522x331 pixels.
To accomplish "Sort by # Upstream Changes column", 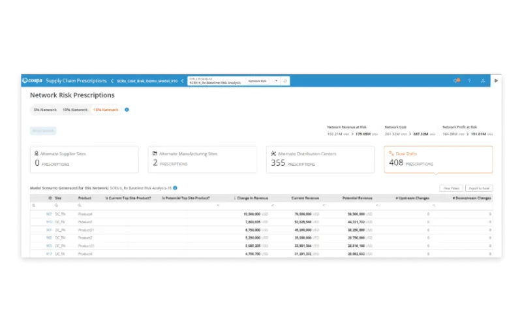I will pos(412,198).
